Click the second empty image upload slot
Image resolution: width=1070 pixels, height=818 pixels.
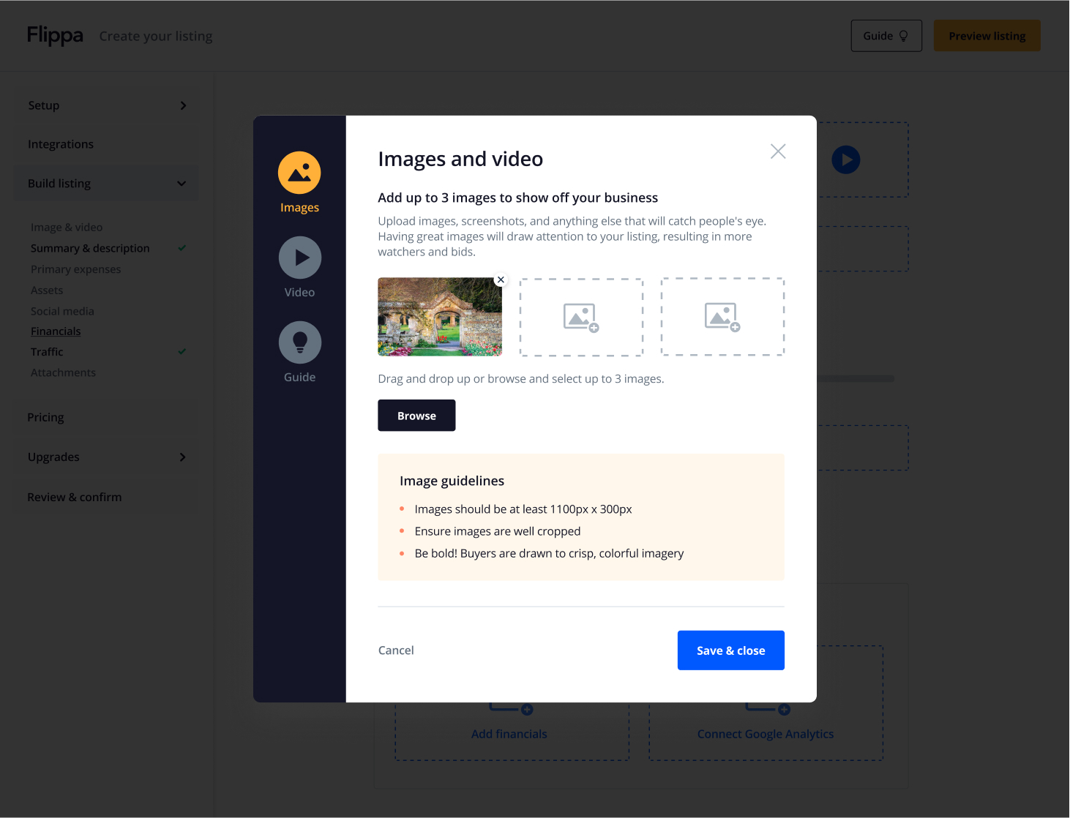tap(581, 317)
